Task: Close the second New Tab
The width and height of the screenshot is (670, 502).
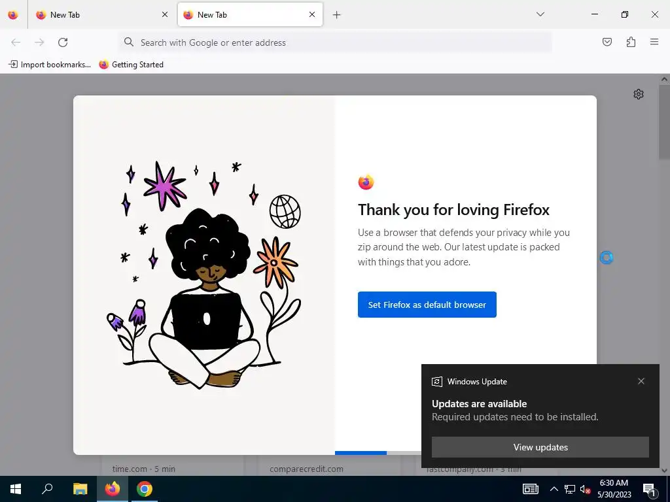Action: 312,14
